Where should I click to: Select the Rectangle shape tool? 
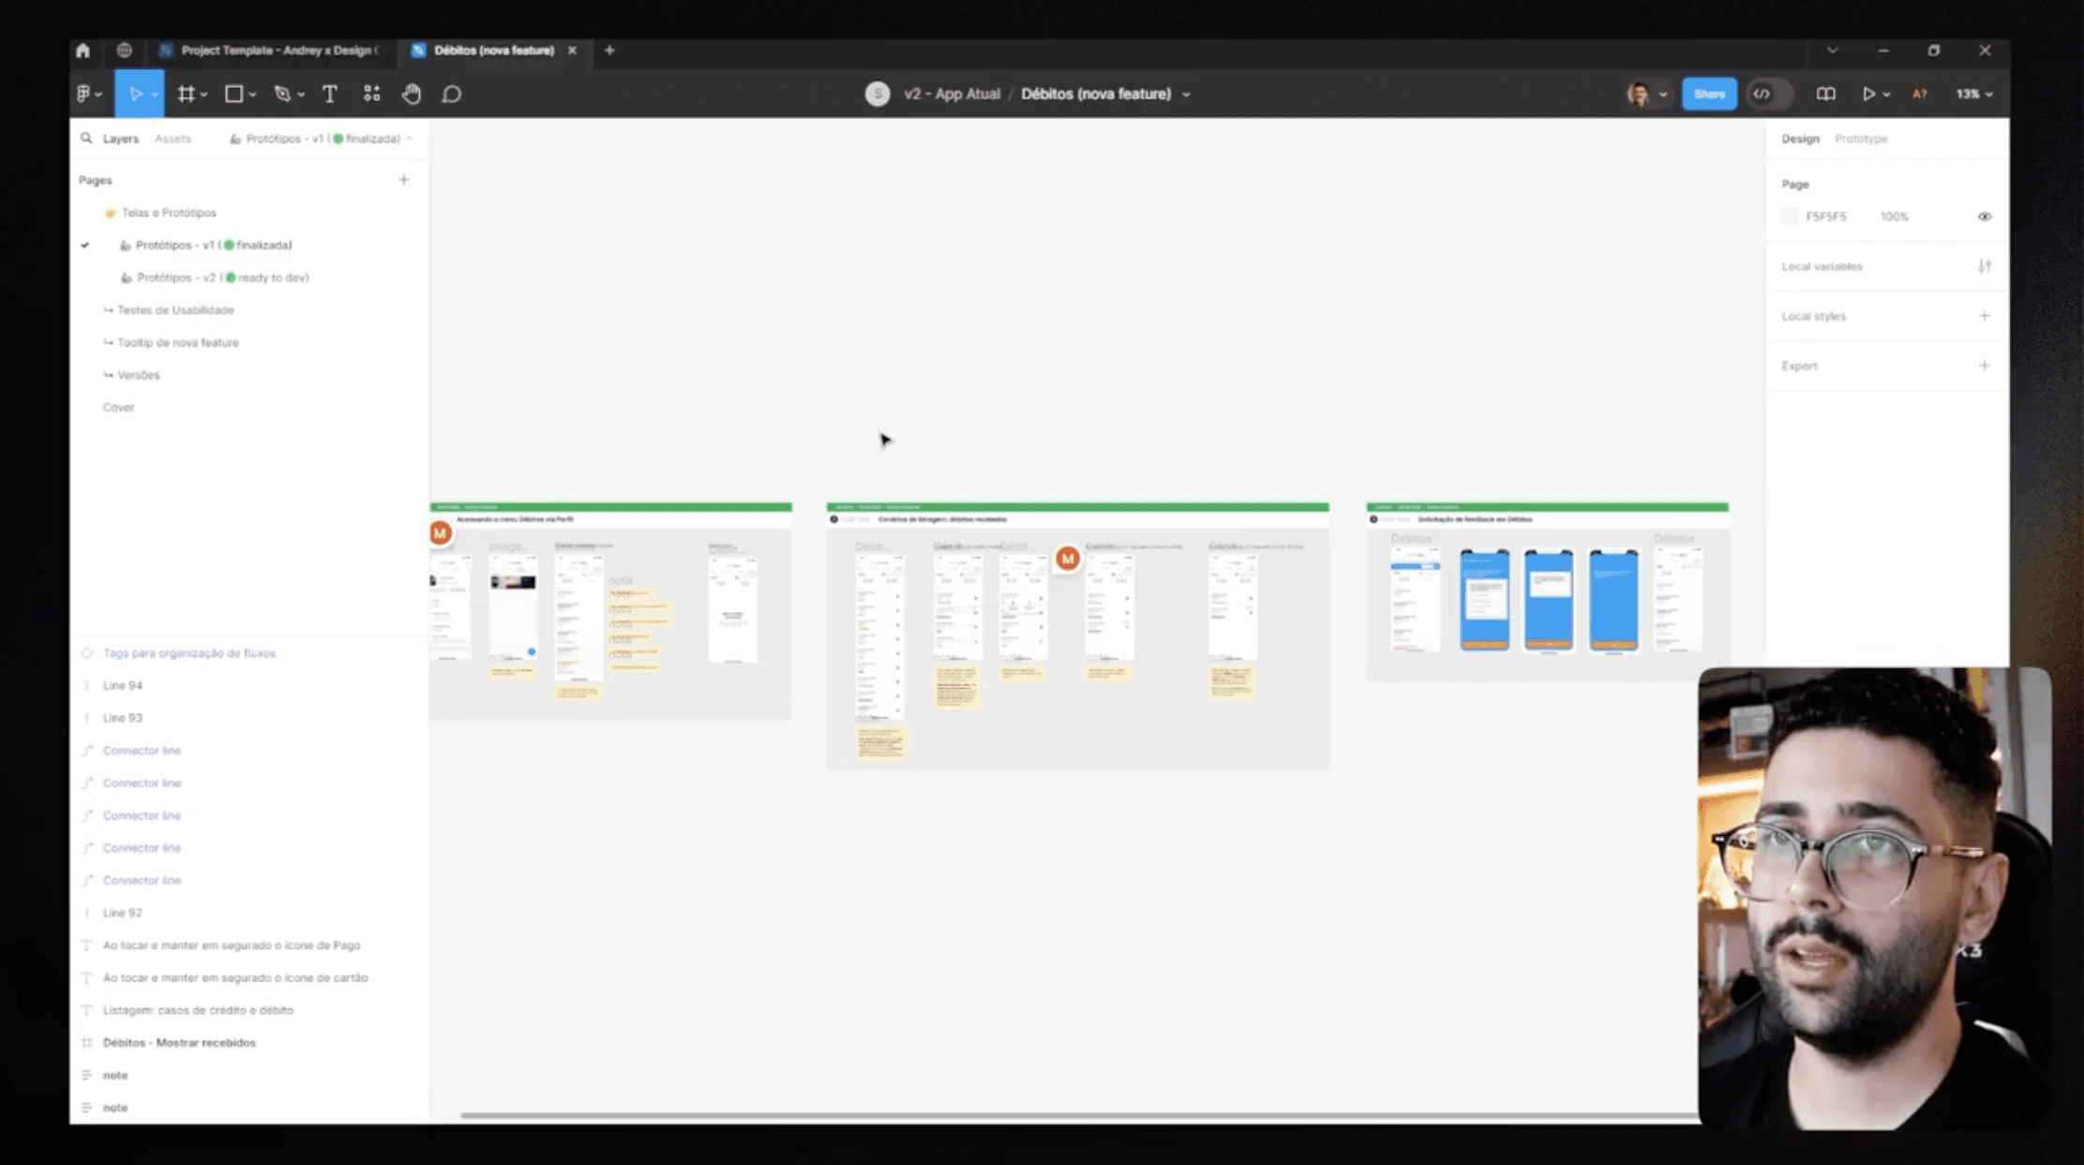tap(233, 94)
